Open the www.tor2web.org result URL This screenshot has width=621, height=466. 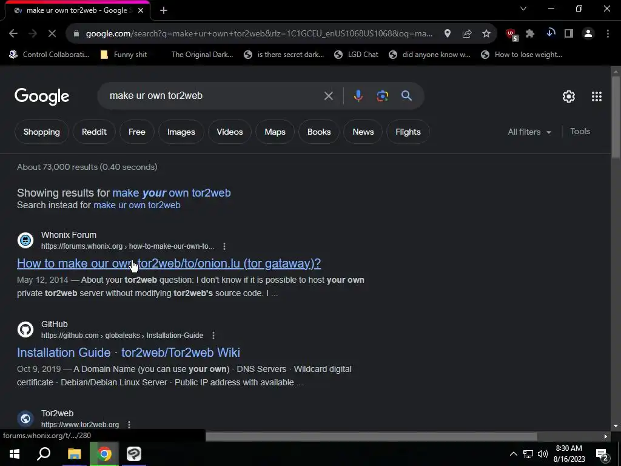click(80, 425)
